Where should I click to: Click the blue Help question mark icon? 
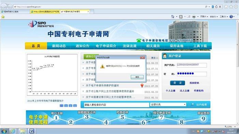231,17
